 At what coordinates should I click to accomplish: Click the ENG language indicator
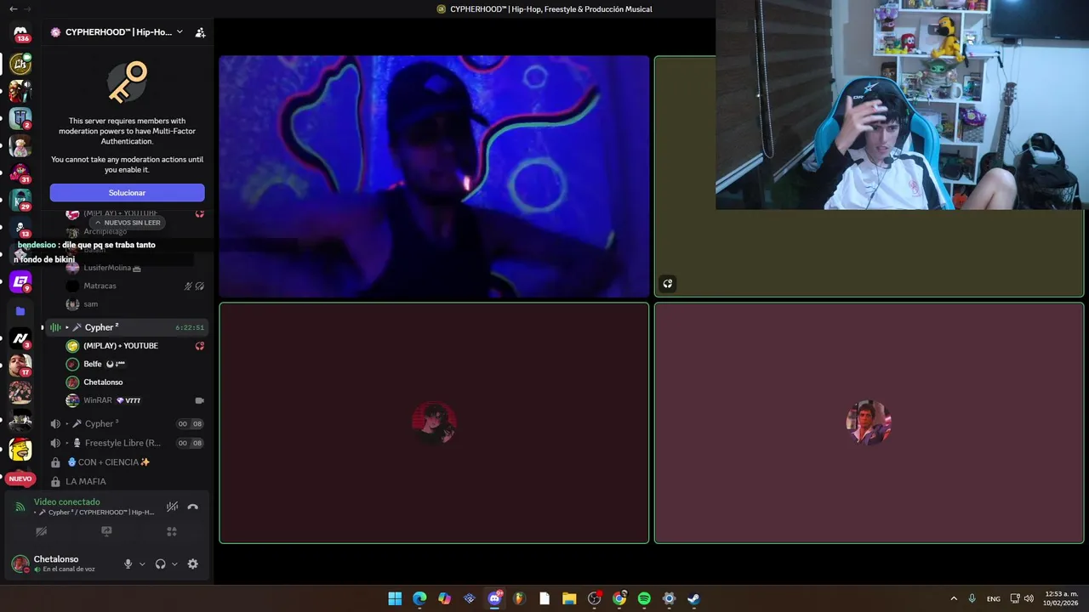click(x=993, y=598)
